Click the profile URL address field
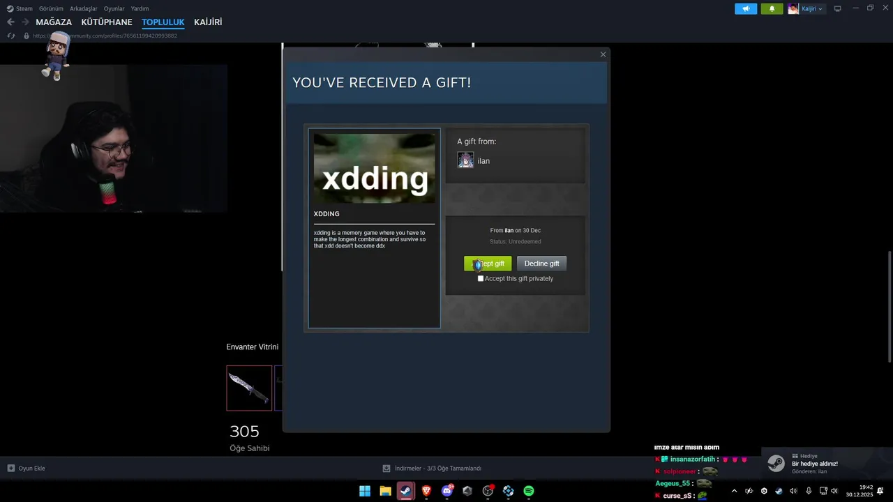The image size is (893, 502). coord(105,36)
